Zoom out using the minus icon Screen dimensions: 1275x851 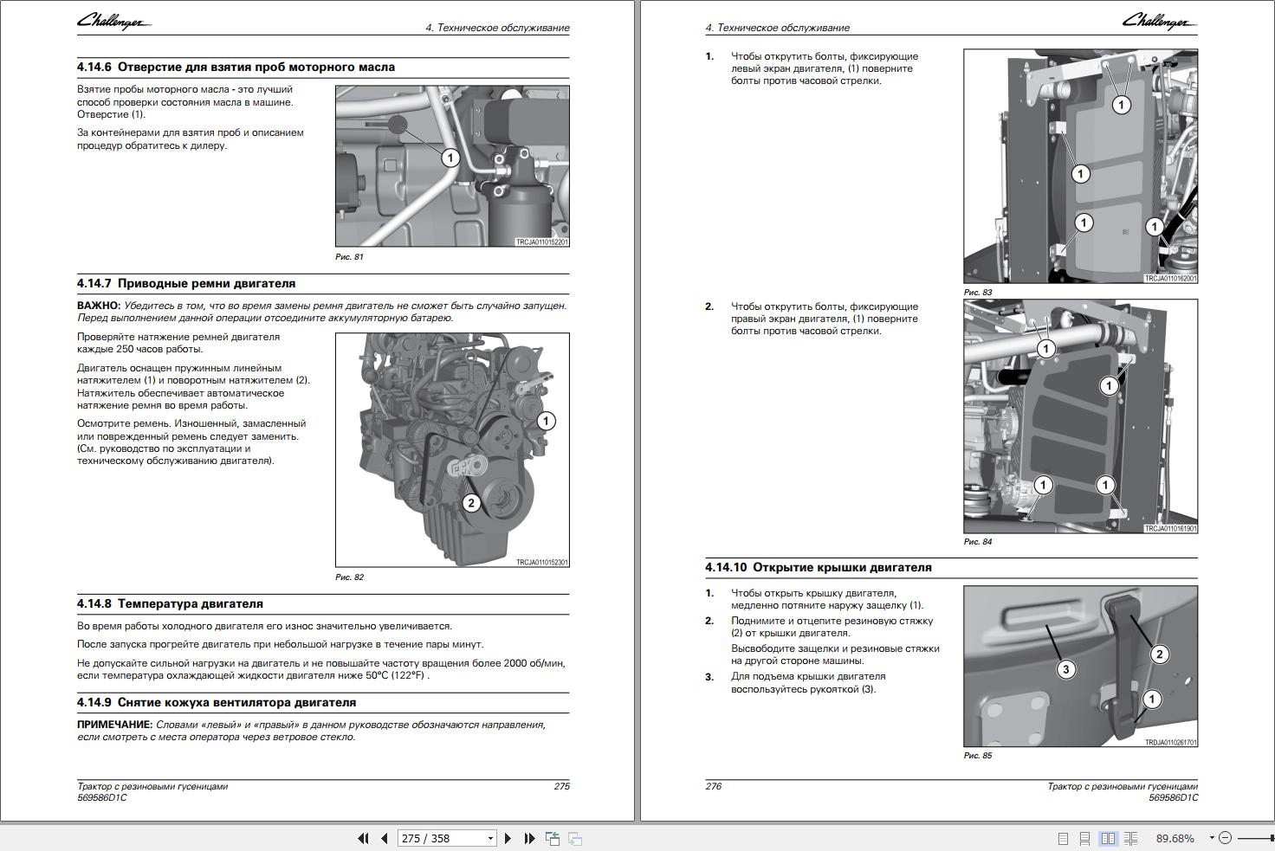coord(1226,838)
